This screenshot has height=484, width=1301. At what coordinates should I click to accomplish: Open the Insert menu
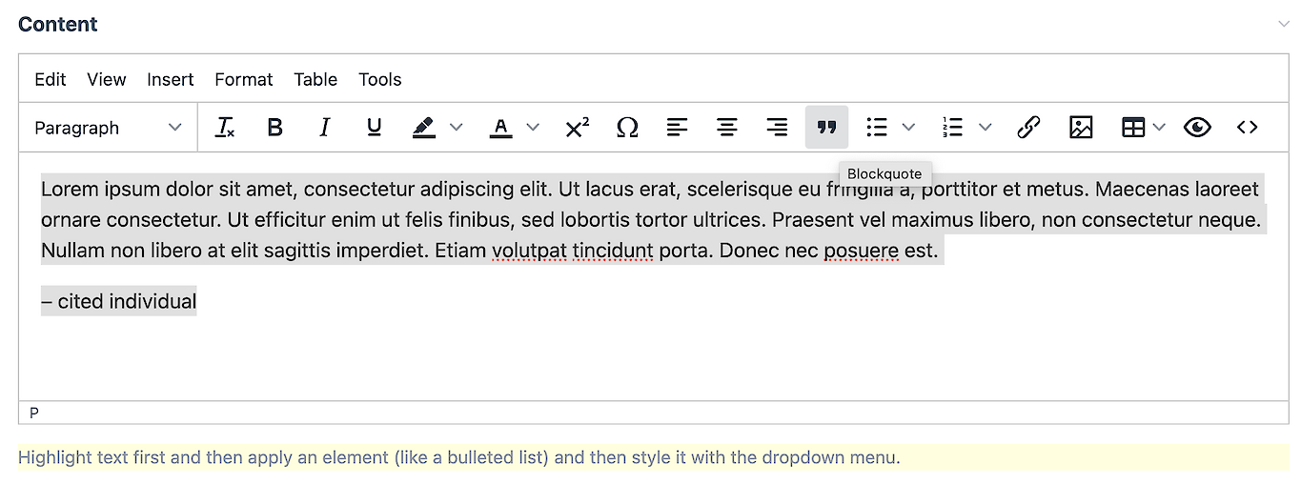coord(170,79)
